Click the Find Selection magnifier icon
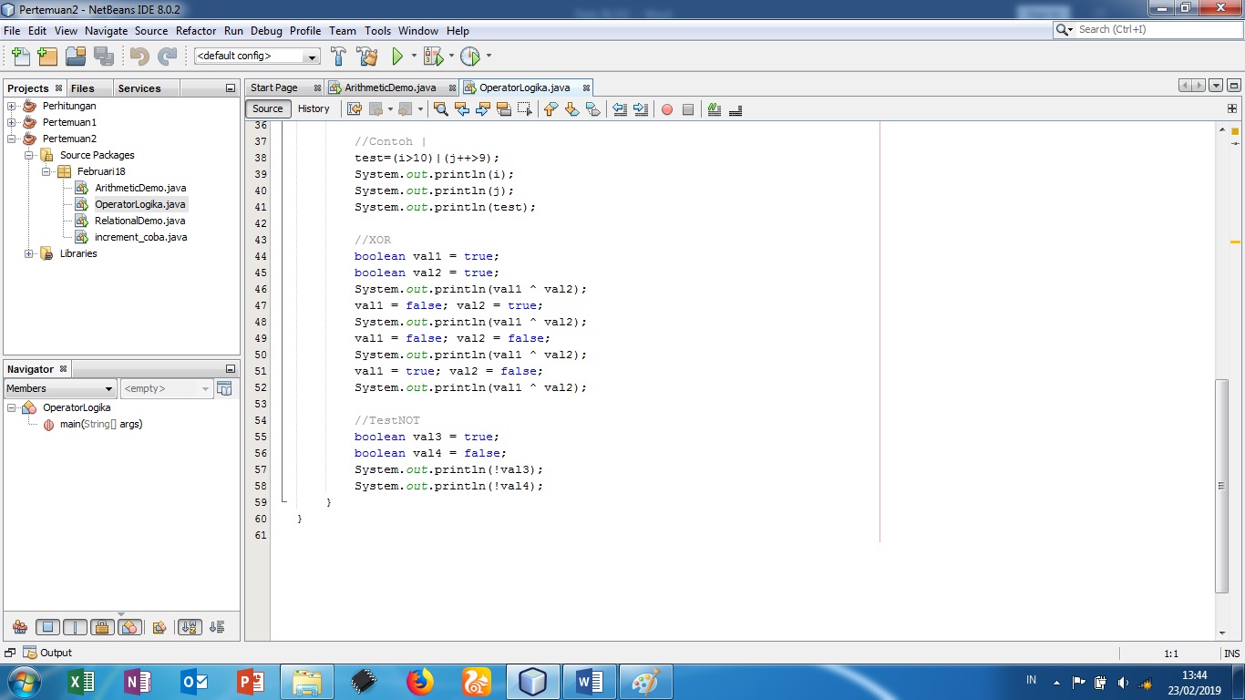 point(441,109)
